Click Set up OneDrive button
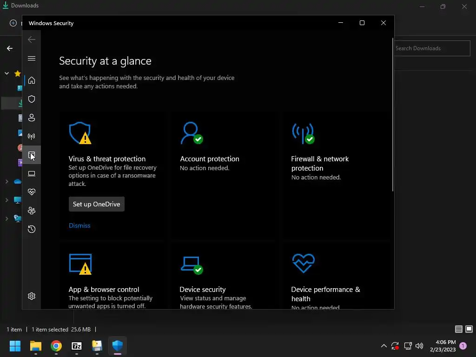This screenshot has width=476, height=357. [97, 204]
